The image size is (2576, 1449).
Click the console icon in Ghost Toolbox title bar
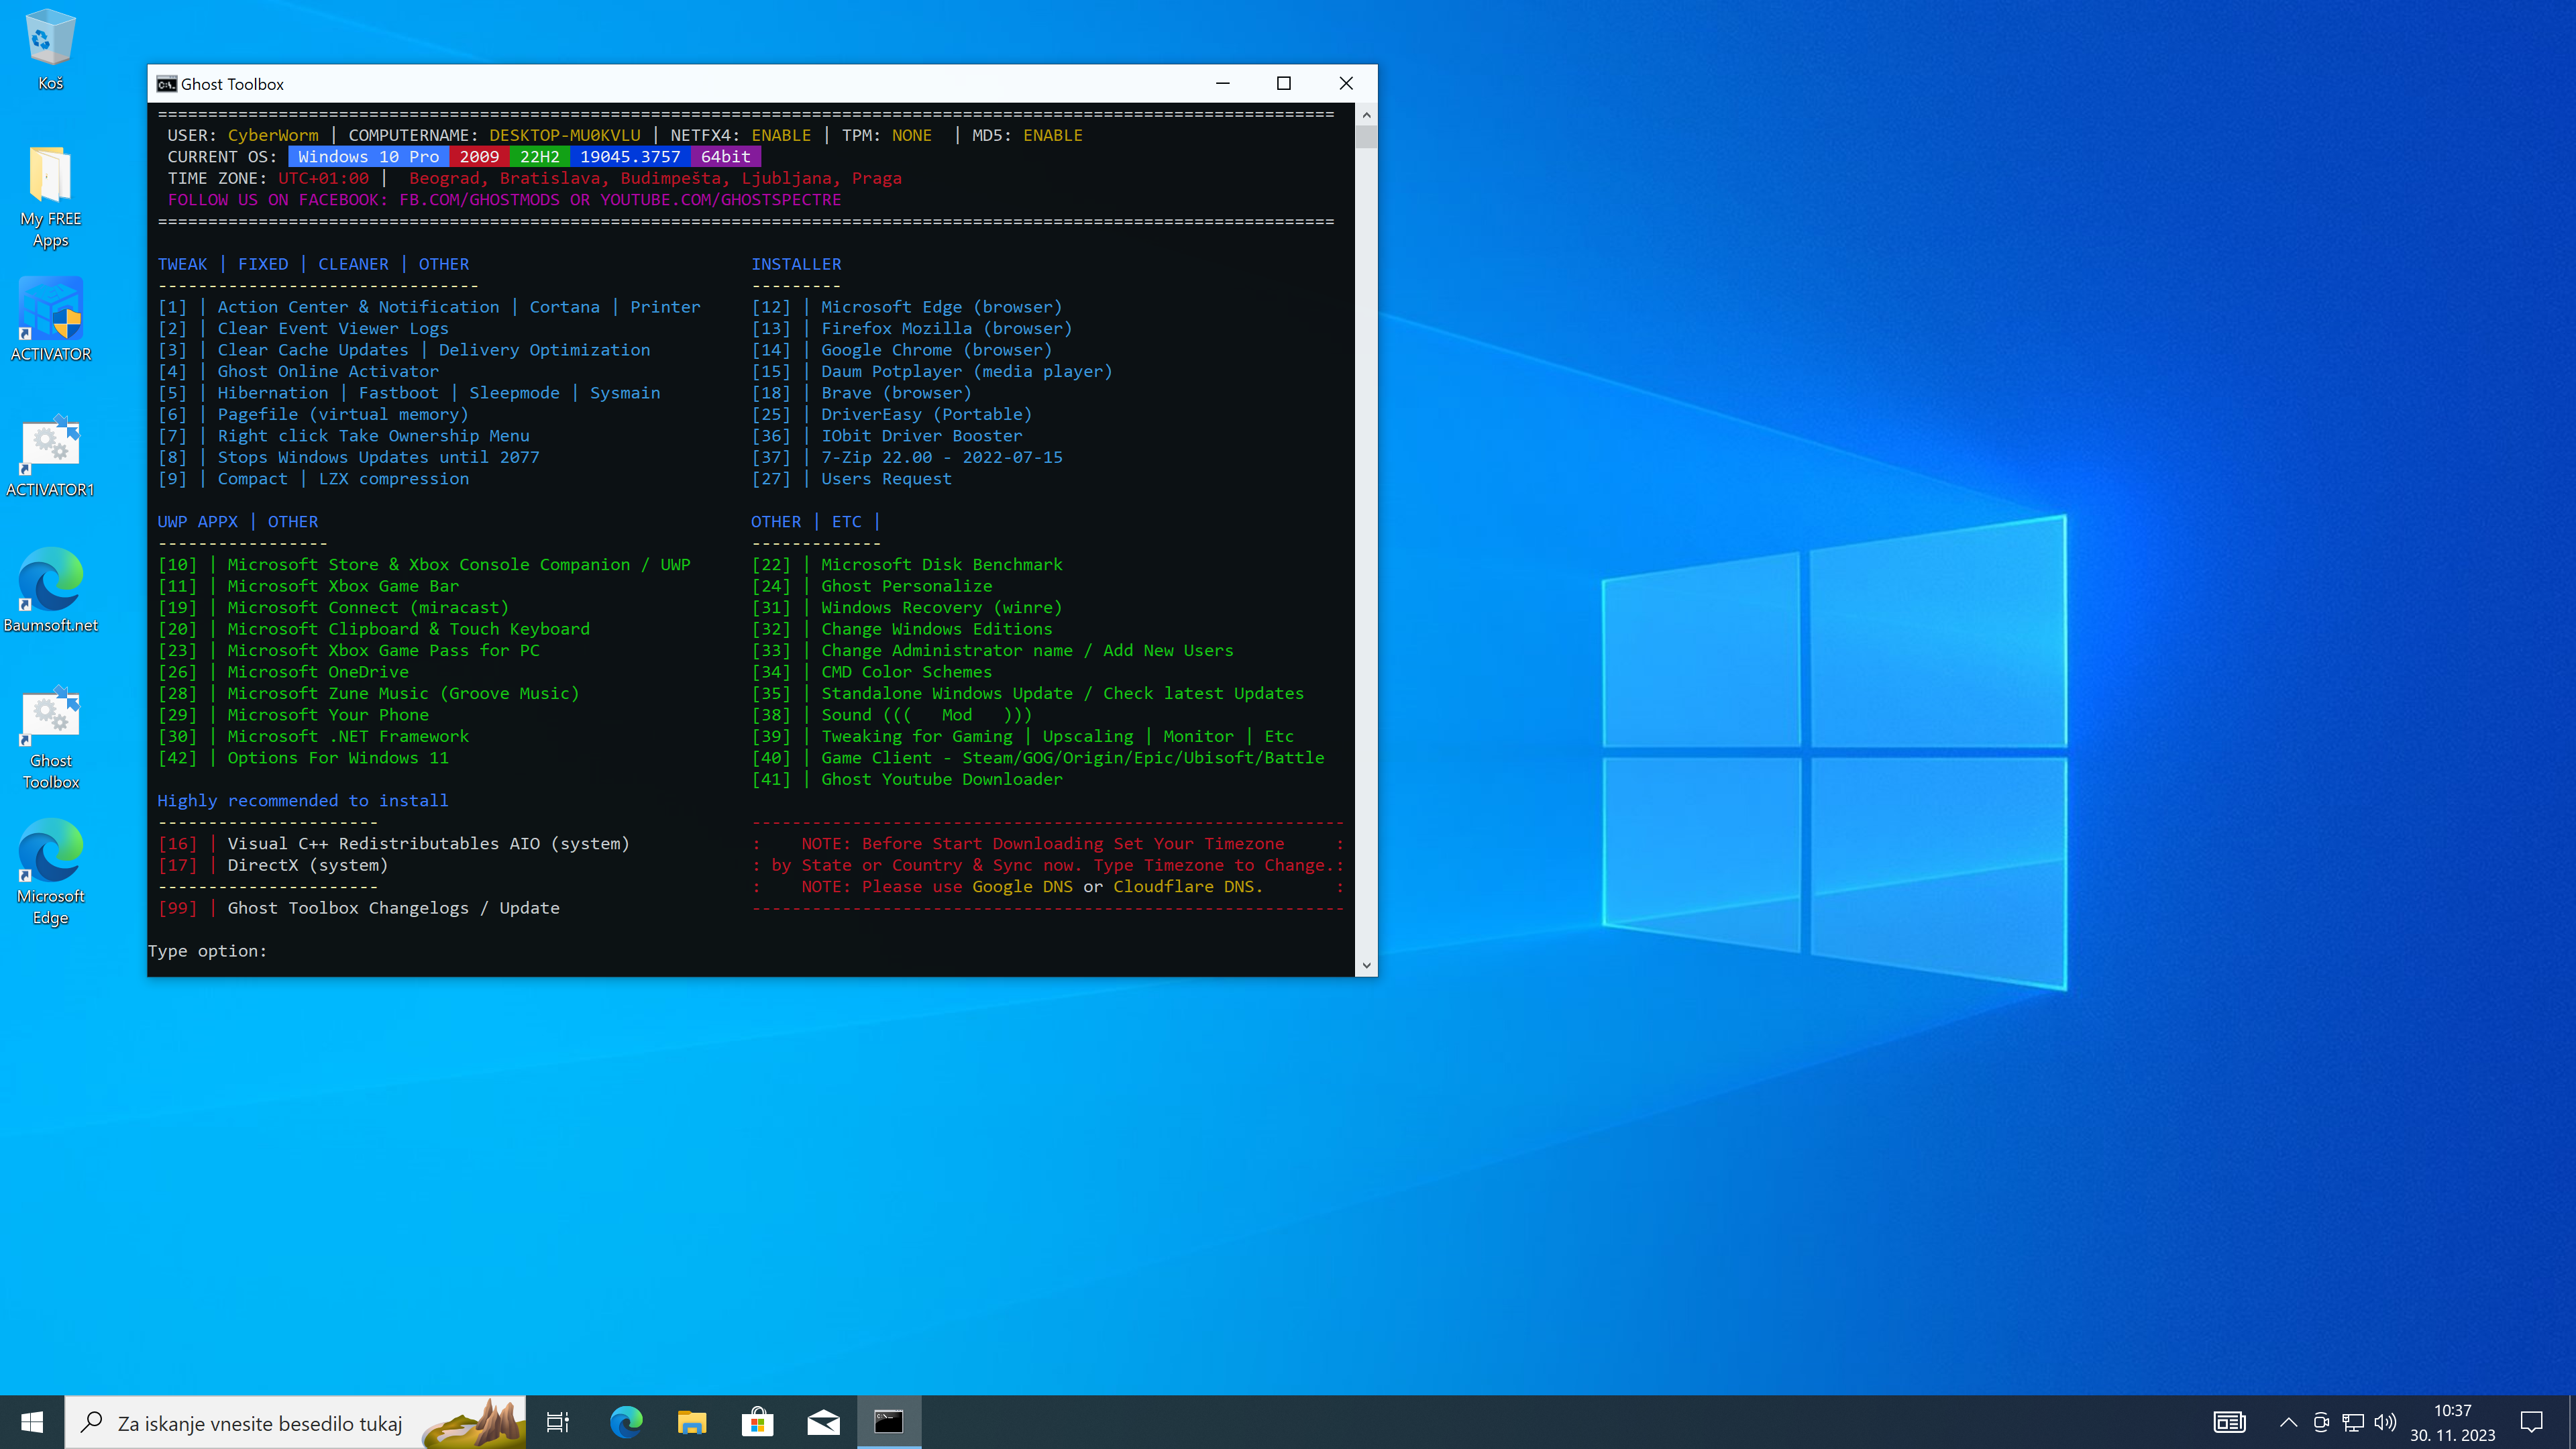(x=166, y=84)
